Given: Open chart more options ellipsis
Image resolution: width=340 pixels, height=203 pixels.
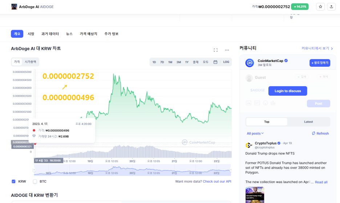Looking at the screenshot, I should click(227, 50).
